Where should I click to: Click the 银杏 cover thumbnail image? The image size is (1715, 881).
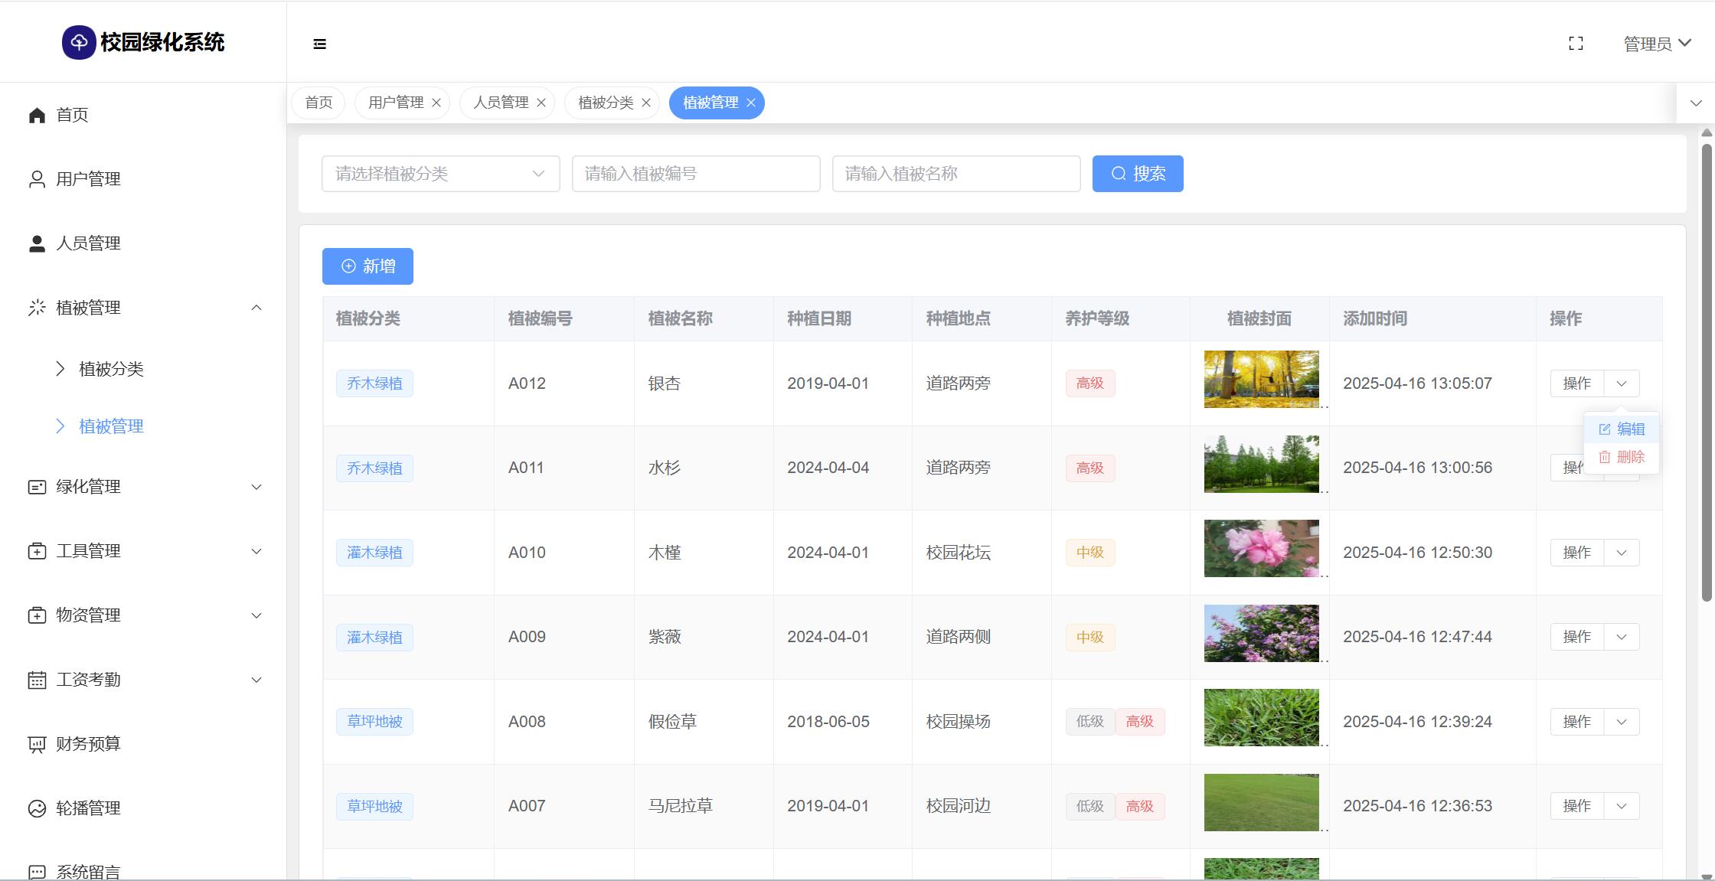(x=1261, y=380)
